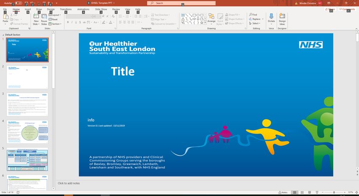This screenshot has width=359, height=196.
Task: Select the right Arrow shape in the gallery
Action: (194, 19)
